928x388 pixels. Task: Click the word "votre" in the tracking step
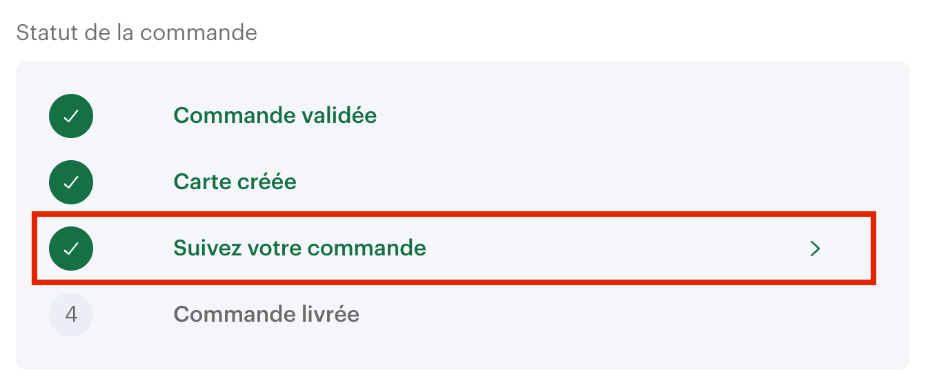pyautogui.click(x=270, y=248)
